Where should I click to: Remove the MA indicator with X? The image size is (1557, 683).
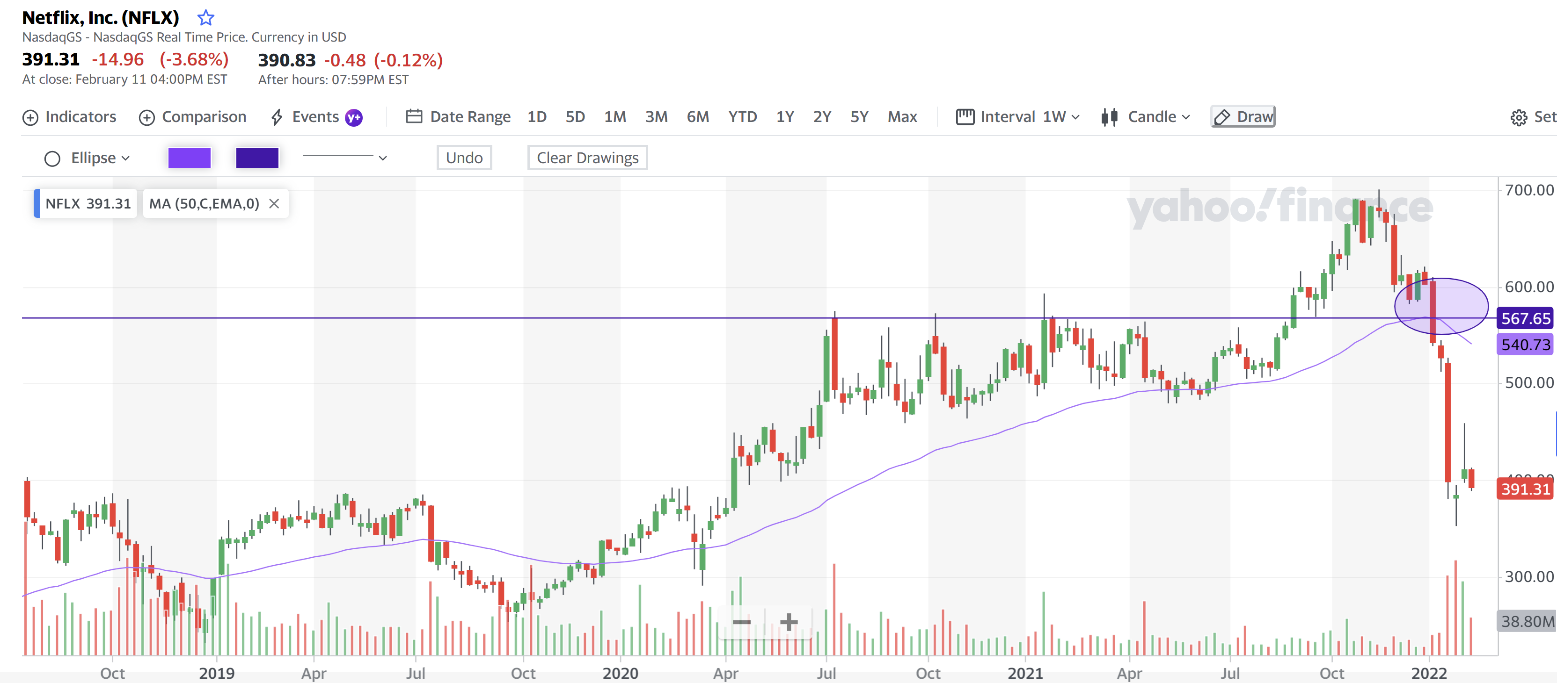[274, 203]
